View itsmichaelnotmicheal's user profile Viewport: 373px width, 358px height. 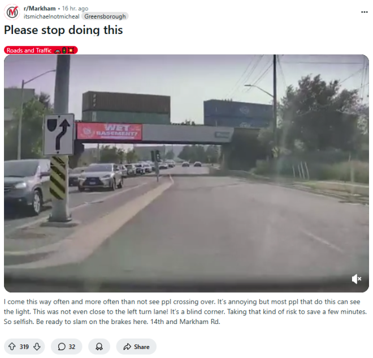[x=51, y=16]
